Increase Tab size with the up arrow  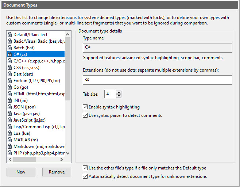tap(119, 92)
